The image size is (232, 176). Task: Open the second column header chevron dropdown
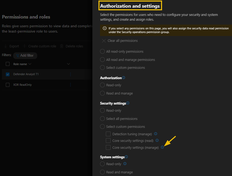pos(69,64)
